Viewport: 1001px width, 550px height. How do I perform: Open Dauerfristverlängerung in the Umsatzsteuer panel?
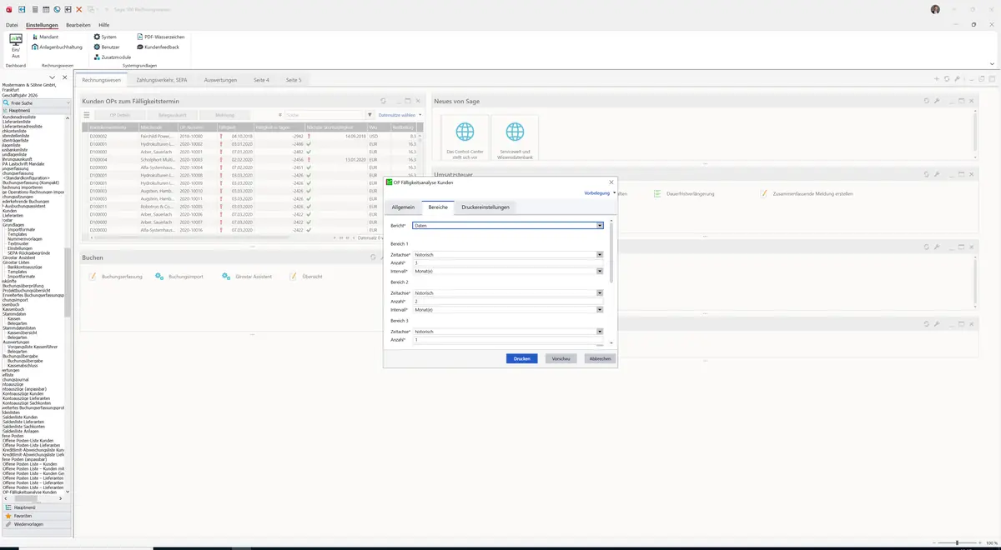[x=683, y=193]
